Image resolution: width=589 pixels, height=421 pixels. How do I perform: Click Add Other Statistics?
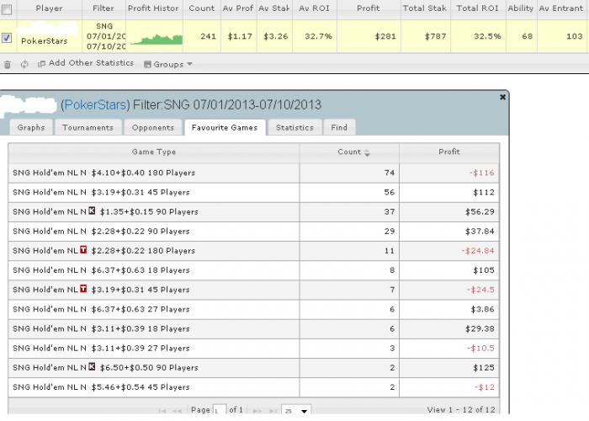click(86, 63)
